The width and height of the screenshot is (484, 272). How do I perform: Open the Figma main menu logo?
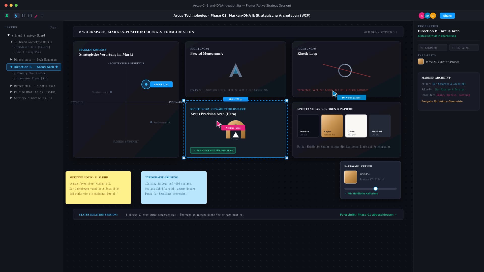tap(7, 16)
